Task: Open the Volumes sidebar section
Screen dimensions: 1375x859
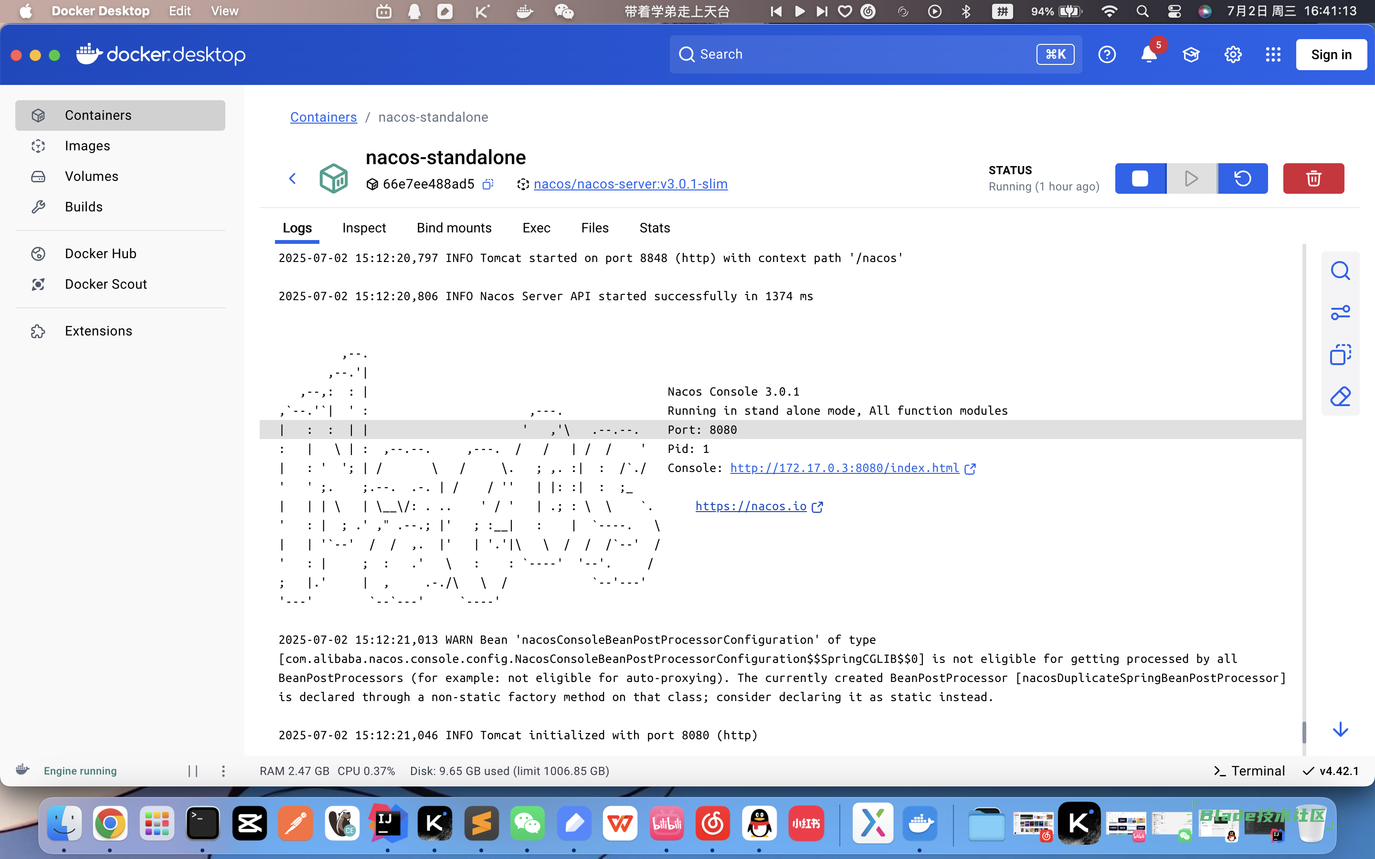Action: click(x=120, y=176)
